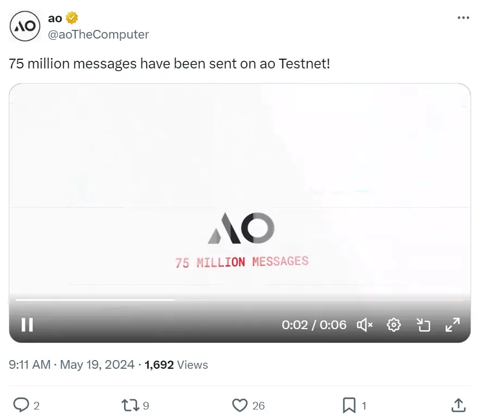
Task: Enable picture-in-picture mode
Action: [x=423, y=325]
